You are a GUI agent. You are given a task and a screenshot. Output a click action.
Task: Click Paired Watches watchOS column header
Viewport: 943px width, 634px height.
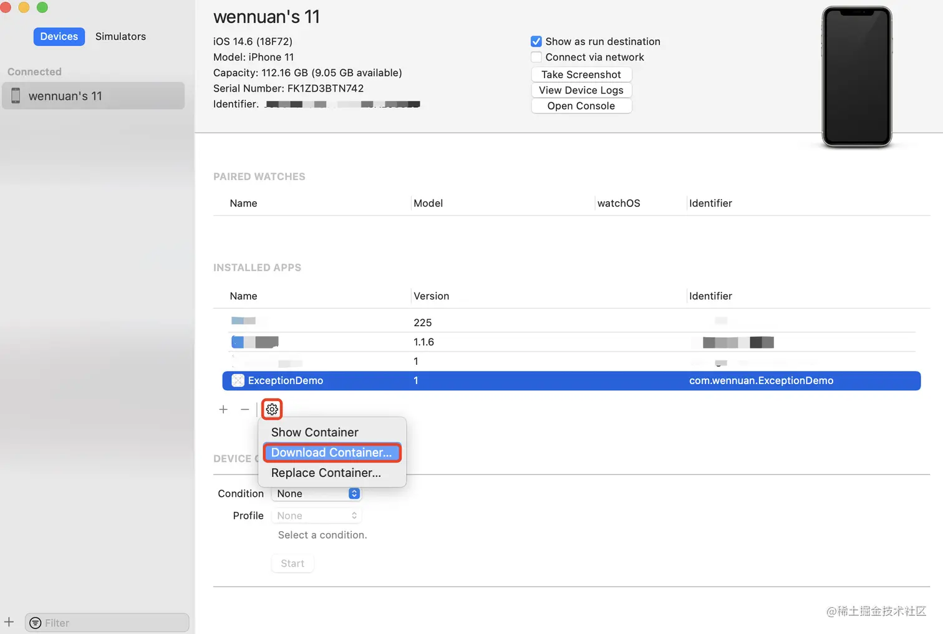pyautogui.click(x=619, y=203)
